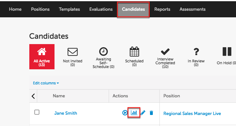Go to the Assessments tab

click(192, 9)
